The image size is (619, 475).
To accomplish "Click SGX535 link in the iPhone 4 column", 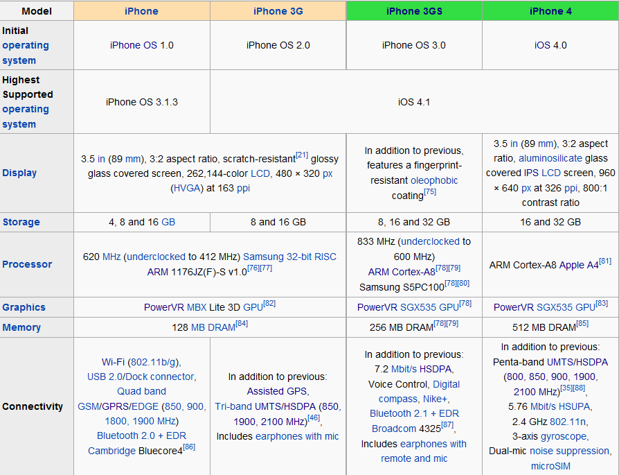I will 554,307.
